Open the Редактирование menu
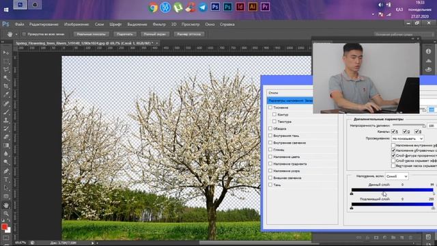Image resolution: width=437 pixels, height=246 pixels. click(44, 25)
